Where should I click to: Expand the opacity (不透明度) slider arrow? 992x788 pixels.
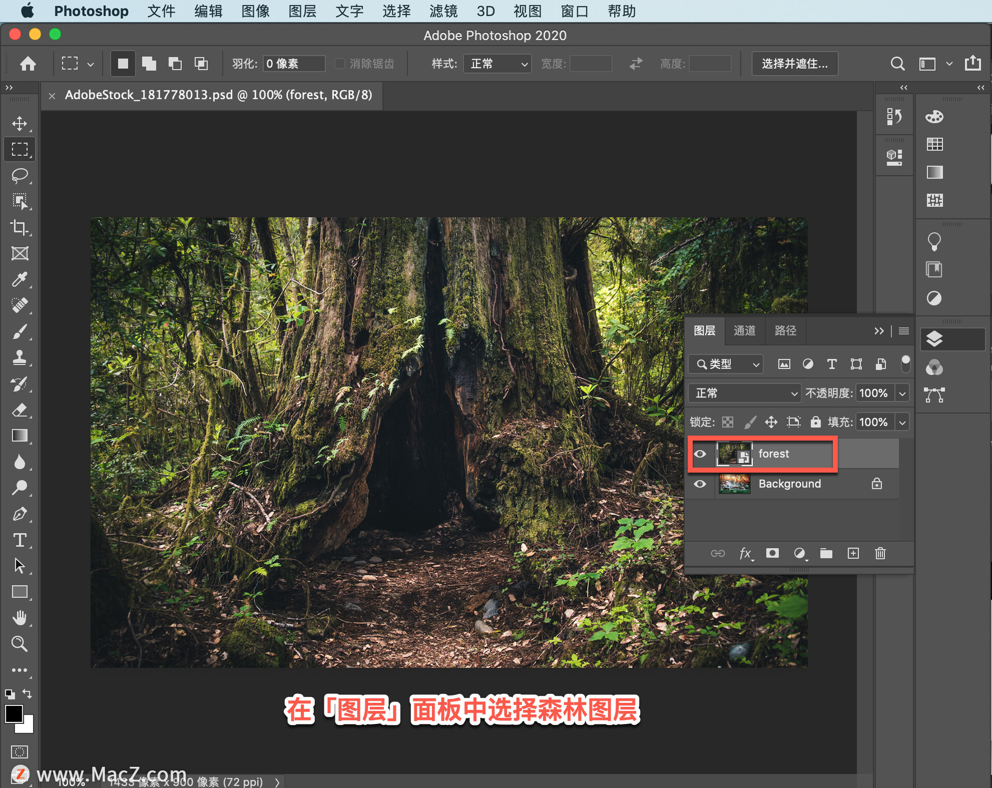coord(902,393)
